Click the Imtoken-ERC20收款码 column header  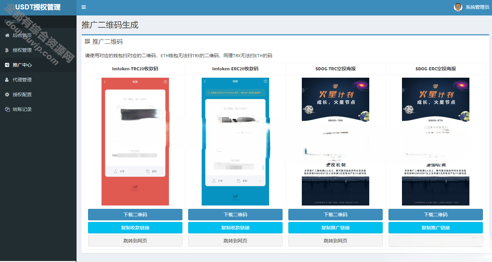click(235, 69)
